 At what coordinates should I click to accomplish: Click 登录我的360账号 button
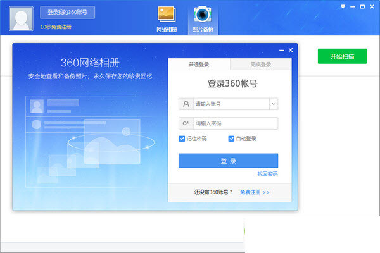coord(67,13)
